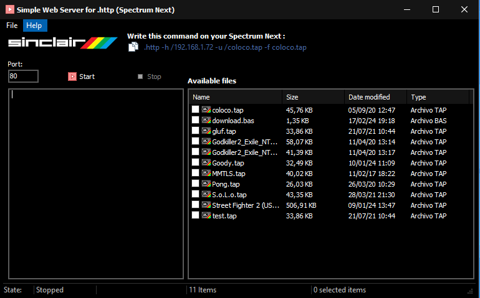Minimize the Simple Web Server window

point(407,9)
